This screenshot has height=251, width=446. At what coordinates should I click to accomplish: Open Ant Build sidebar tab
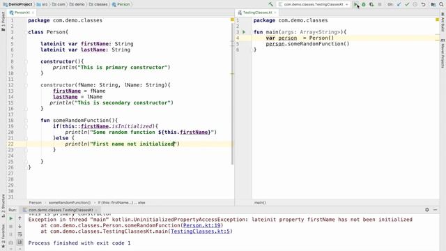tap(443, 22)
